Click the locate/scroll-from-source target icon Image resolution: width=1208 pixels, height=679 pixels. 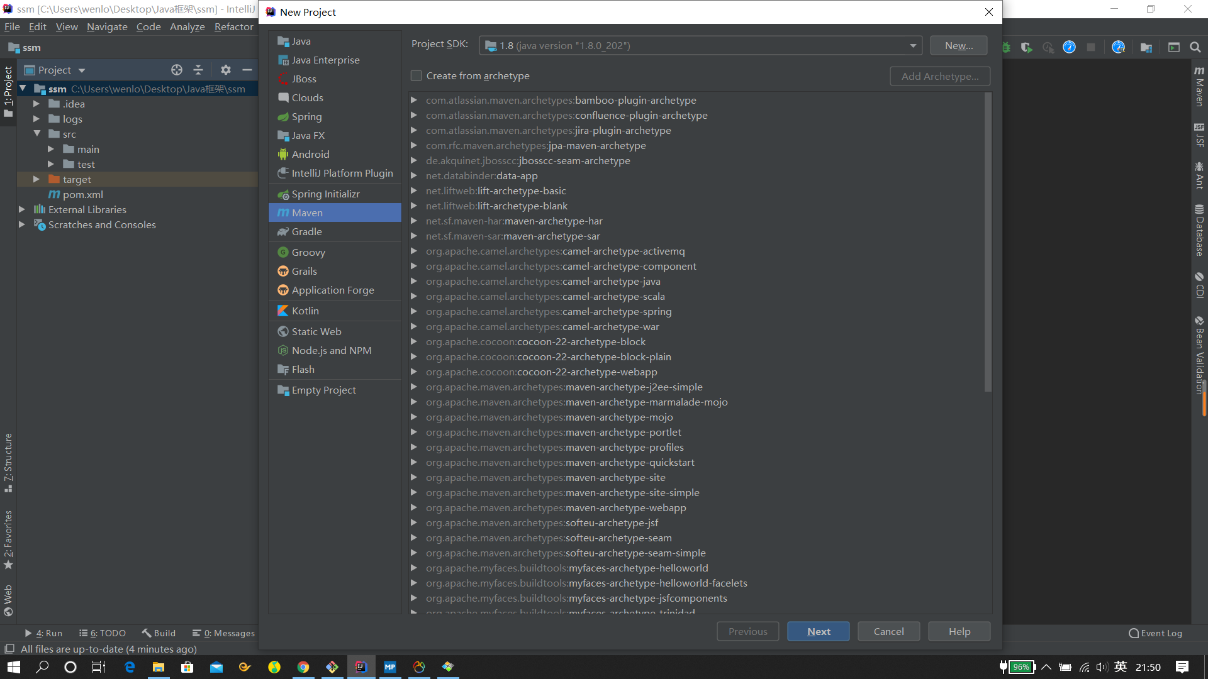[x=177, y=70]
